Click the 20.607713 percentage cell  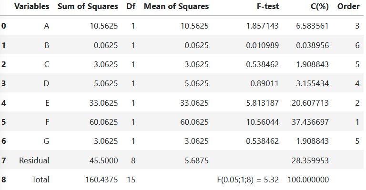click(x=310, y=103)
